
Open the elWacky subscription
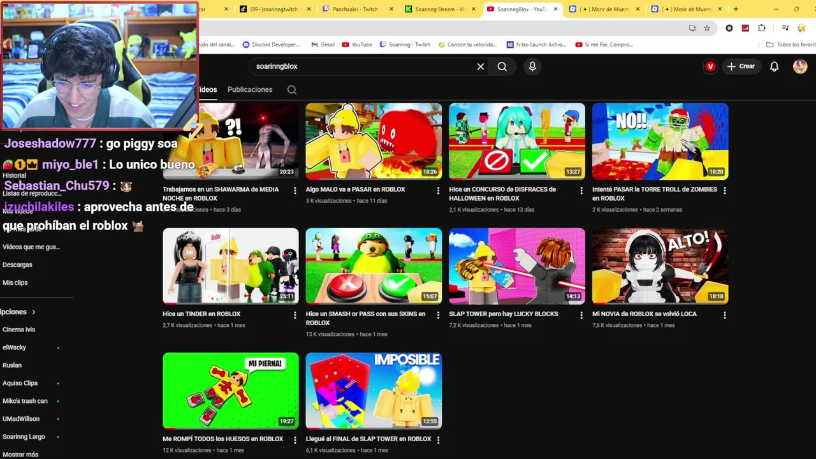click(x=14, y=347)
